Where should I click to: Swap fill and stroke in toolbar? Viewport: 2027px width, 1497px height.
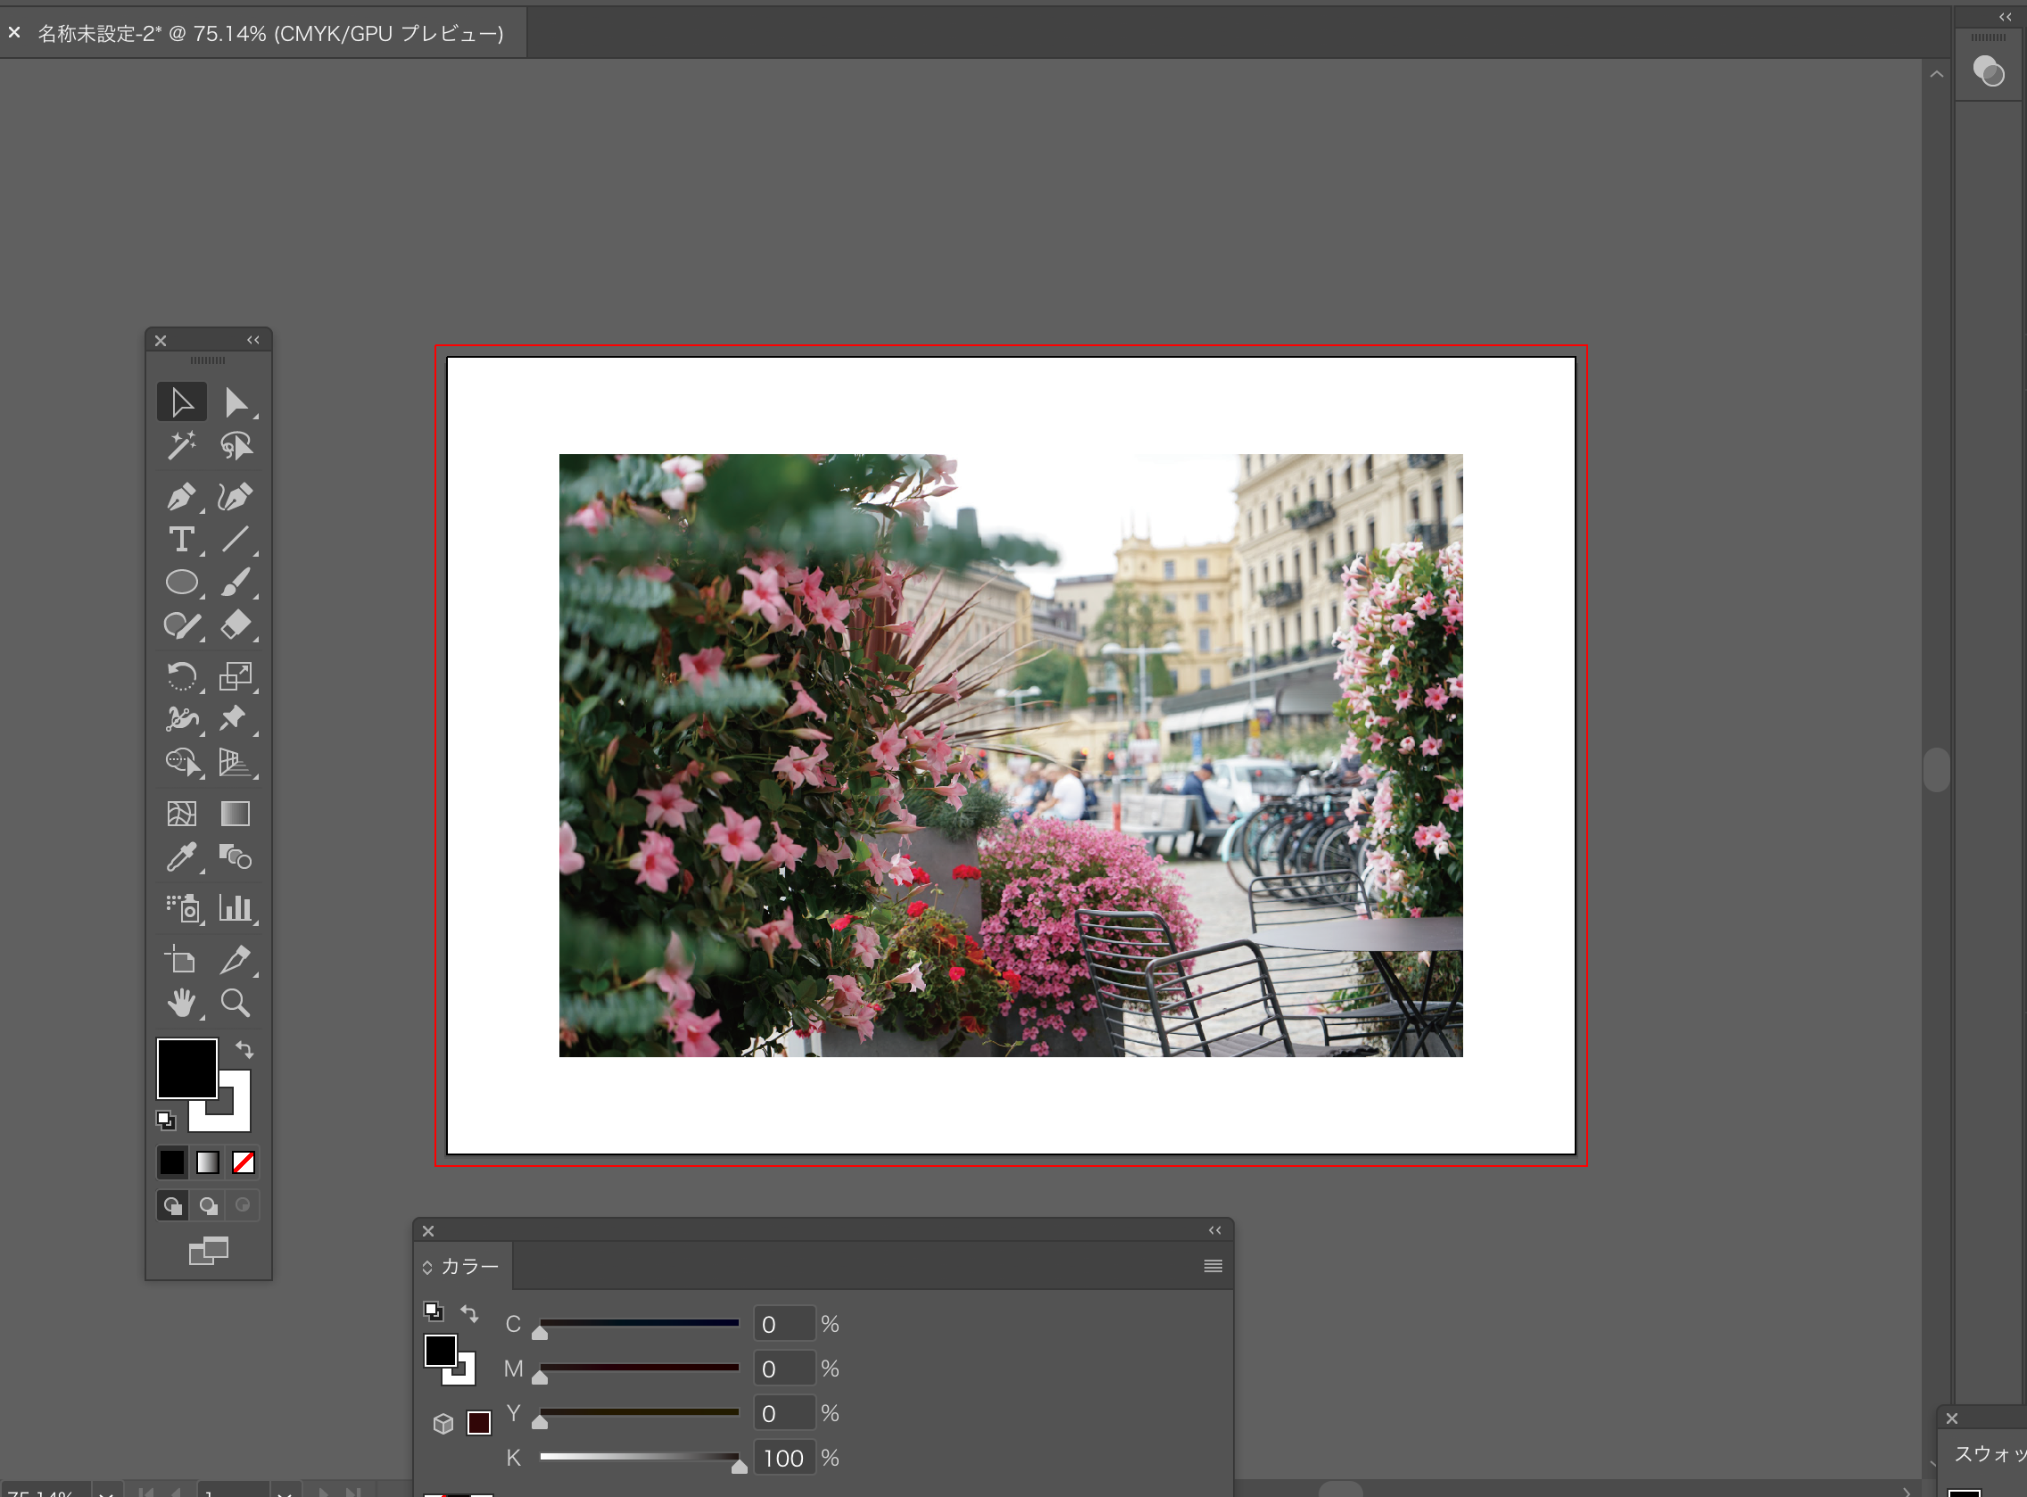(244, 1050)
